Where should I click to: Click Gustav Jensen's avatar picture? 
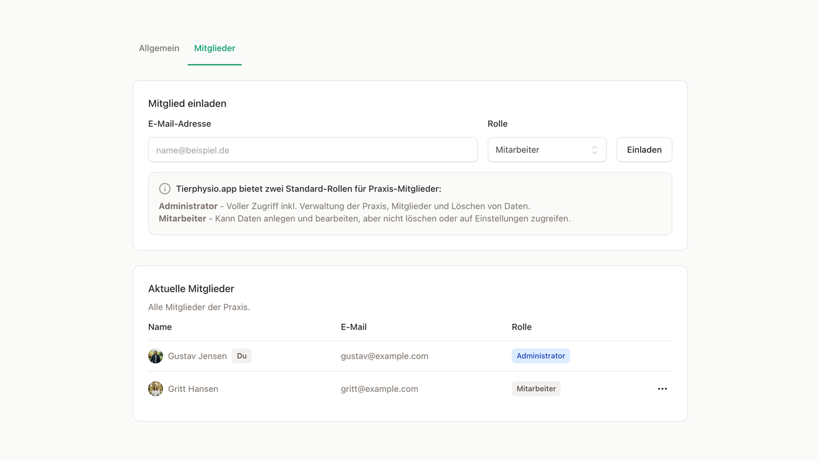tap(156, 356)
